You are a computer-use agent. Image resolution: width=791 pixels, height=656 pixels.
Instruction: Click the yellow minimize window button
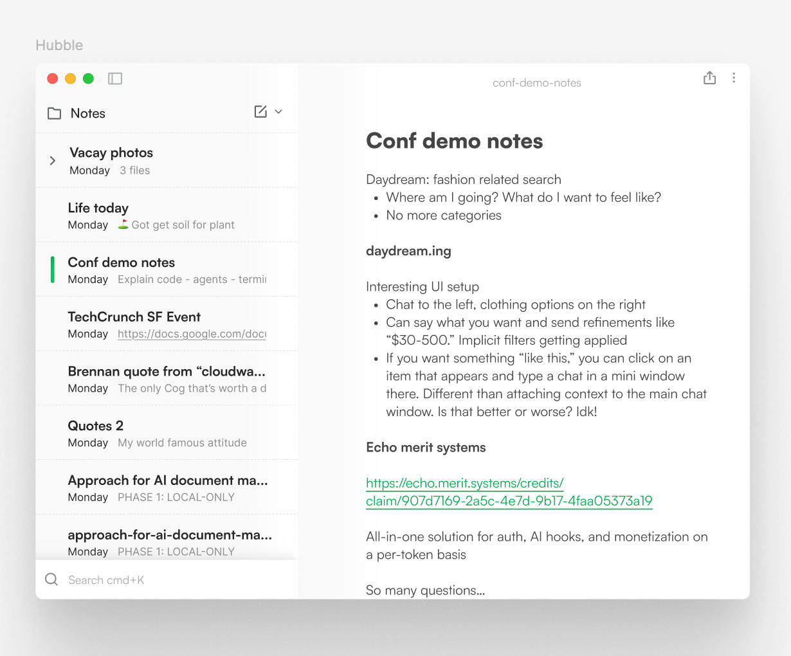tap(71, 78)
